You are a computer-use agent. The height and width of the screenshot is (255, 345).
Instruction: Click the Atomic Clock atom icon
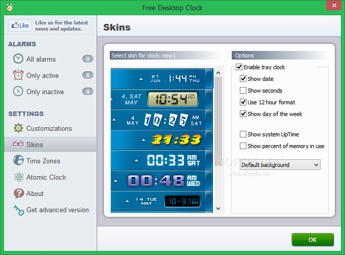19,177
